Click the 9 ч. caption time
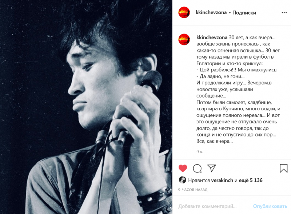This screenshot has width=291, height=214. click(200, 152)
